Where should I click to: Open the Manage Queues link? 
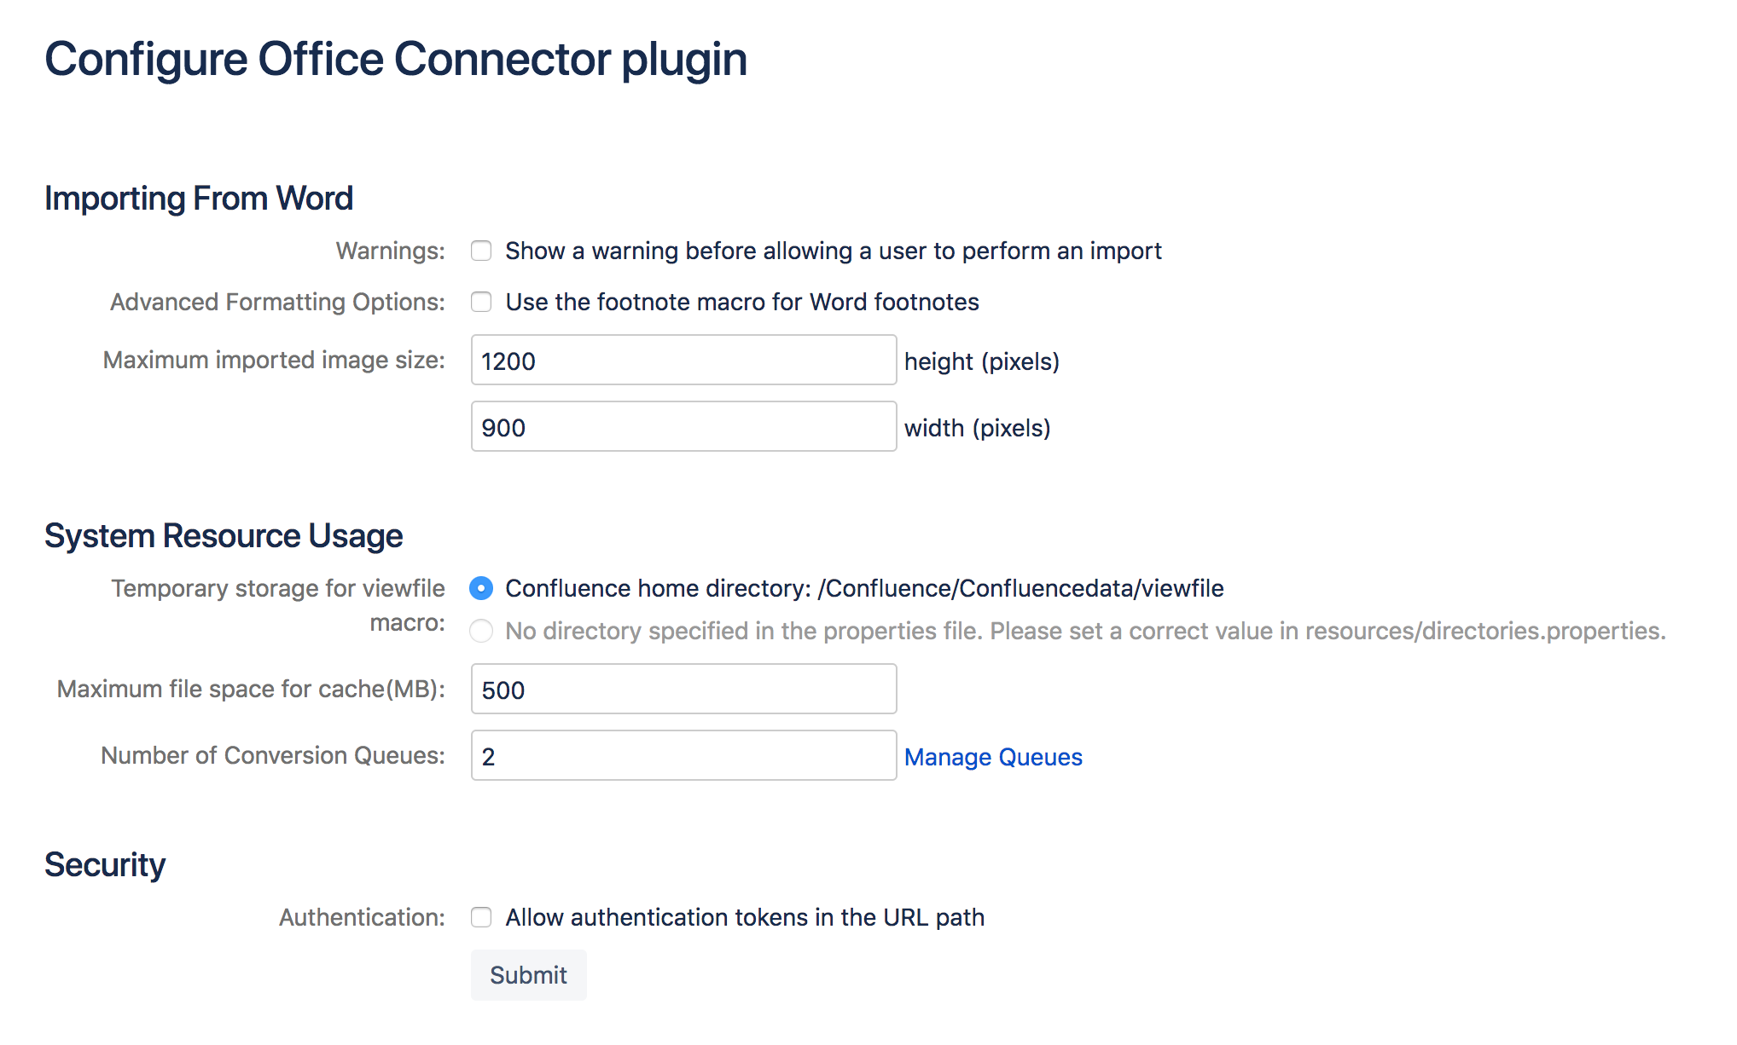pyautogui.click(x=993, y=757)
